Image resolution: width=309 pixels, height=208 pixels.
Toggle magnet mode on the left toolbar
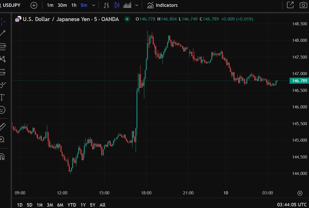coord(3,156)
